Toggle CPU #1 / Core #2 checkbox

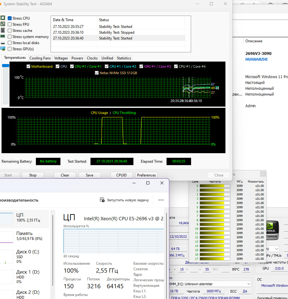pyautogui.click(x=106, y=66)
